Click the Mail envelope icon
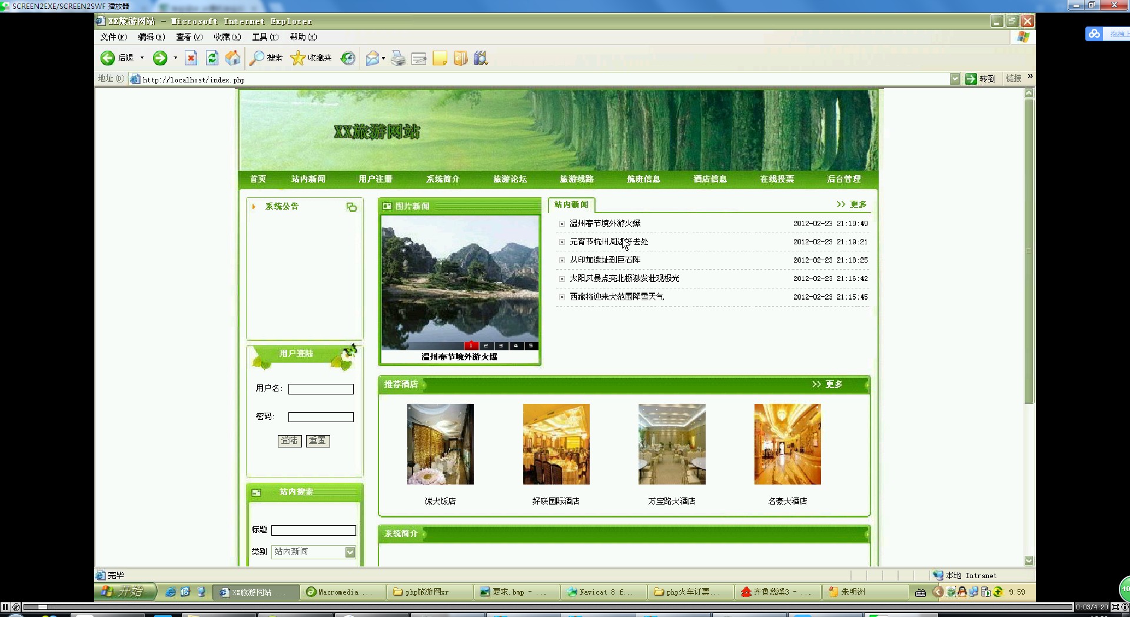Viewport: 1130px width, 617px height. coord(372,58)
